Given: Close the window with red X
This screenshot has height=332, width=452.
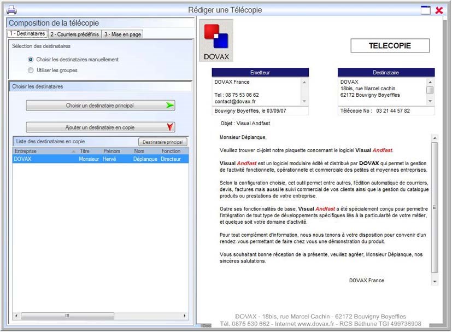Looking at the screenshot, I should click(x=439, y=10).
